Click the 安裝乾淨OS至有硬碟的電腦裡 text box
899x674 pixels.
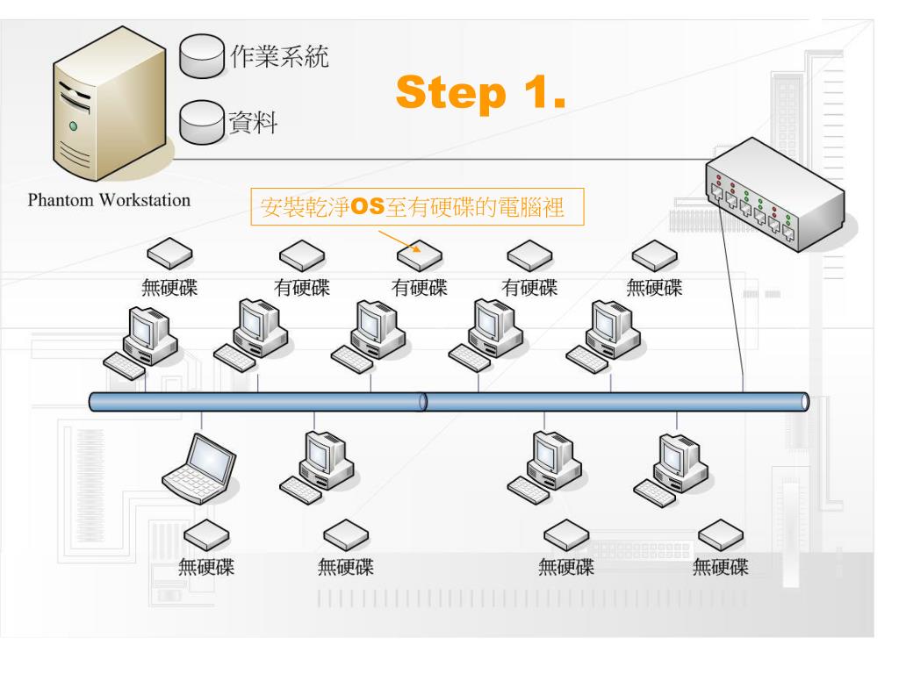click(x=417, y=207)
